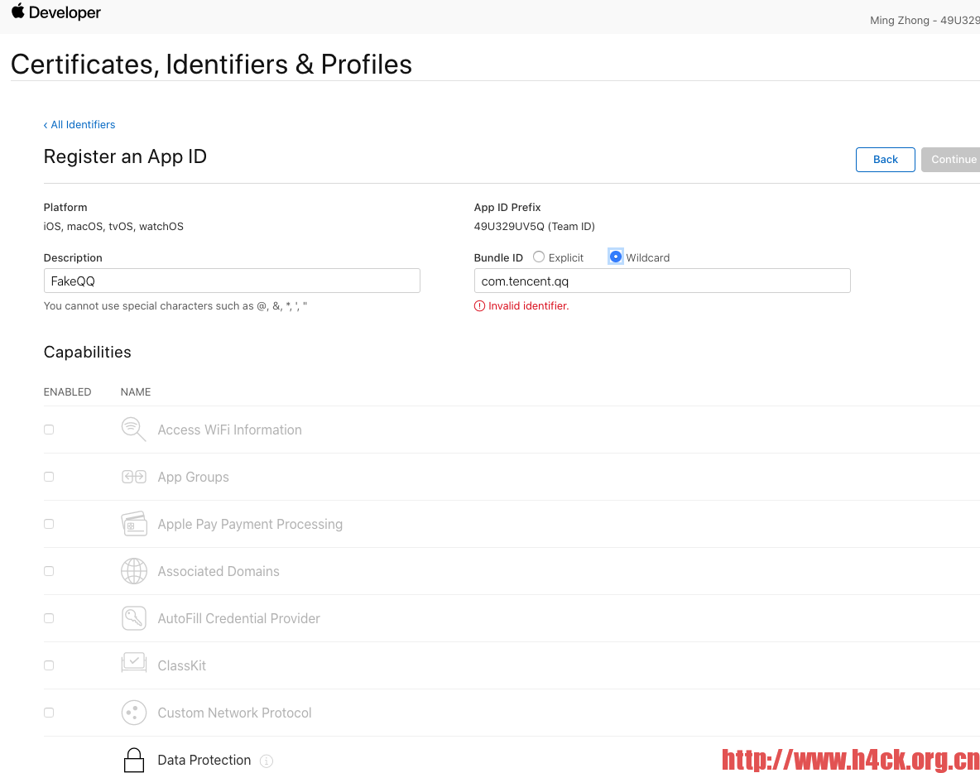The width and height of the screenshot is (980, 773).
Task: Check Apple Pay Payment Processing capability
Action: click(49, 524)
